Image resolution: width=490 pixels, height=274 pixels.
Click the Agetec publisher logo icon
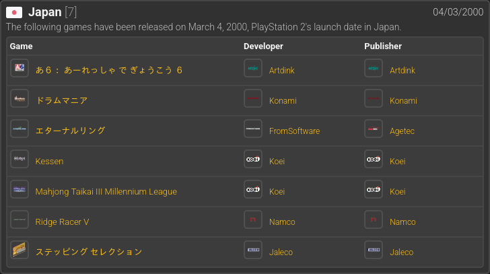tap(374, 129)
